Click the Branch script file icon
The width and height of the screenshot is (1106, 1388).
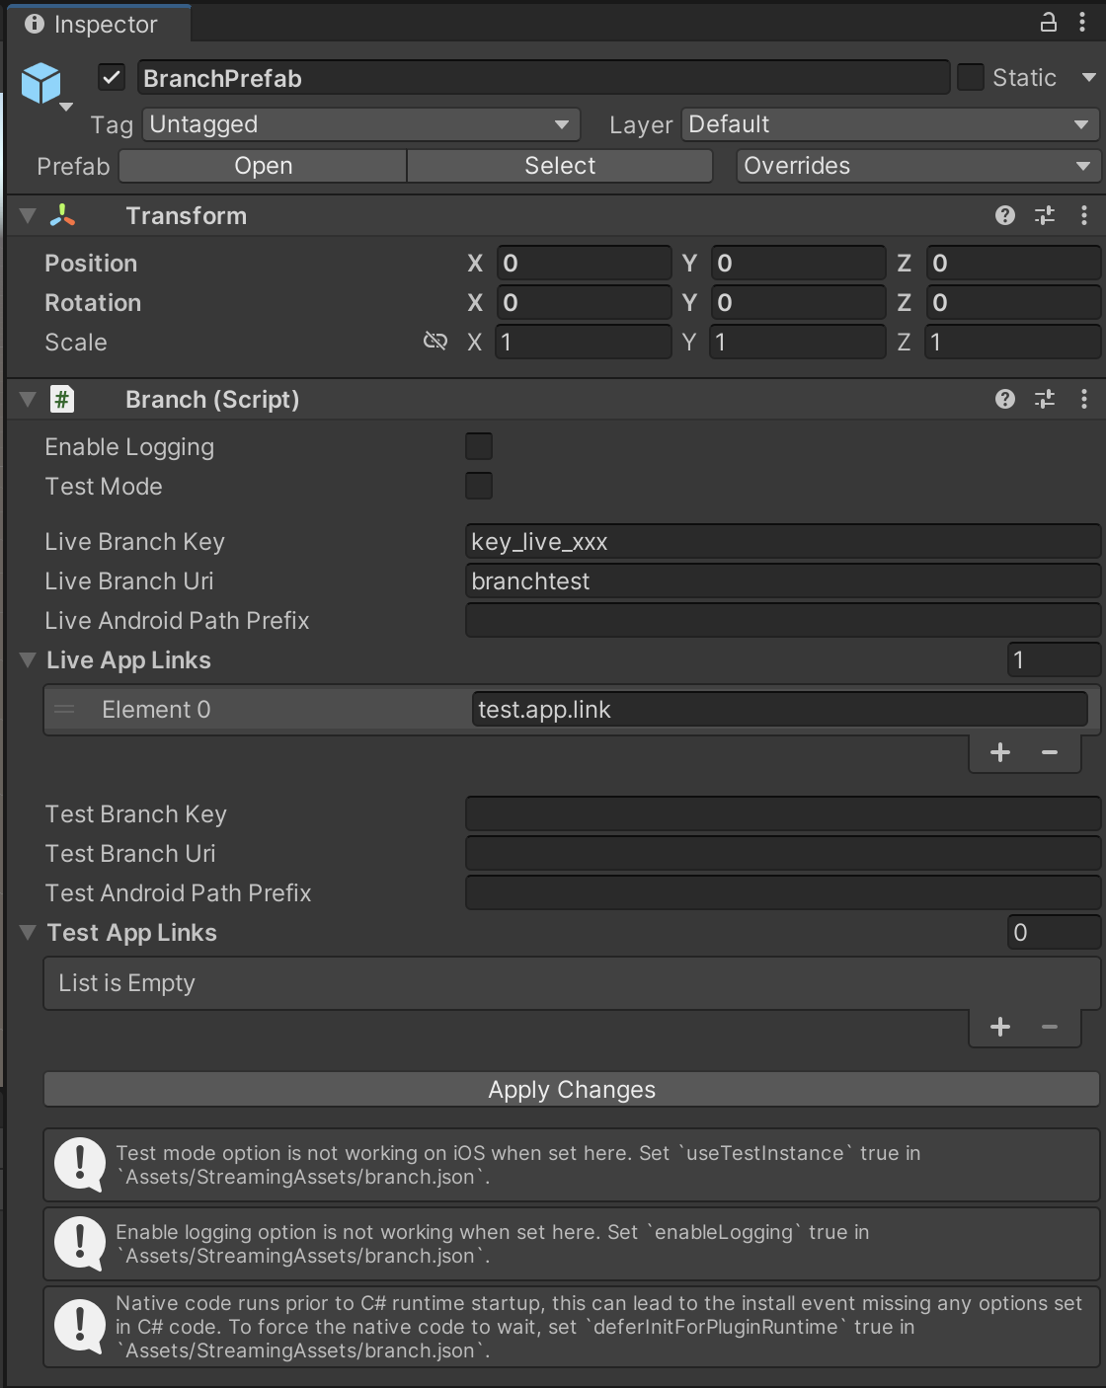point(62,399)
